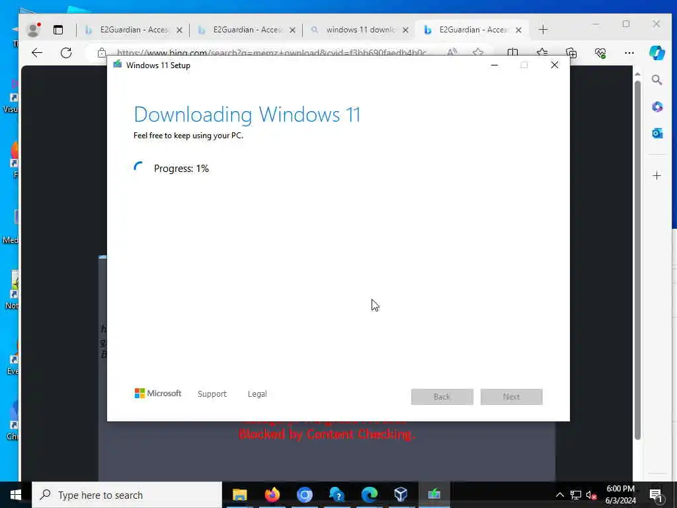Viewport: 677px width, 508px height.
Task: Open network status tray icon
Action: [576, 495]
